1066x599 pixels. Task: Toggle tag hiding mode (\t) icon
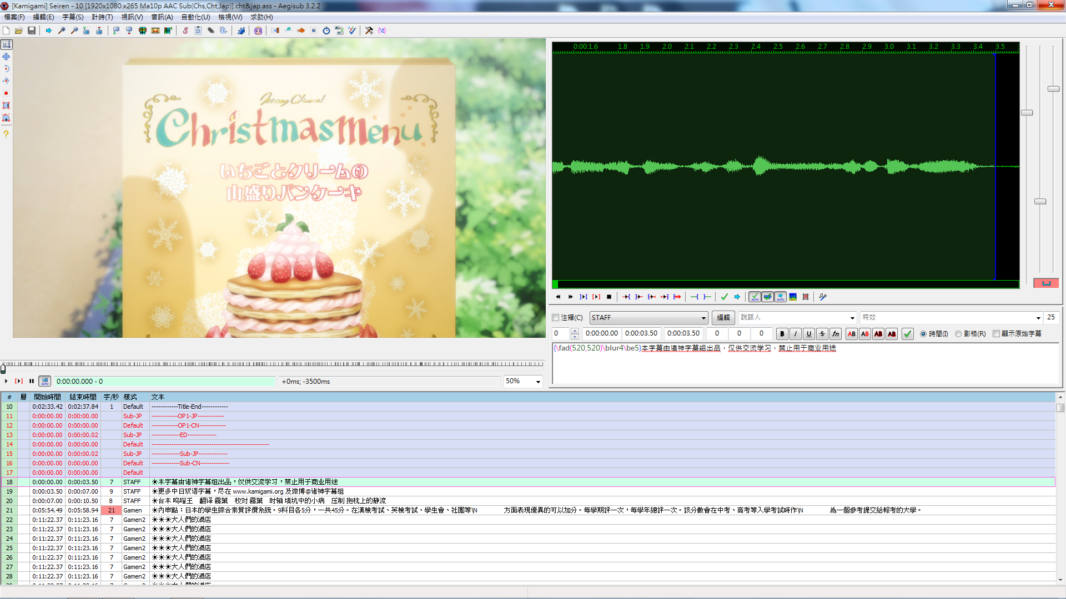tap(382, 31)
